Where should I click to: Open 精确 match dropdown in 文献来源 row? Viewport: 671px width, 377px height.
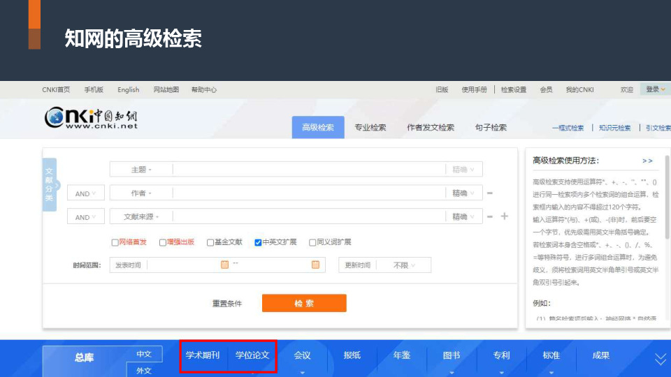463,216
